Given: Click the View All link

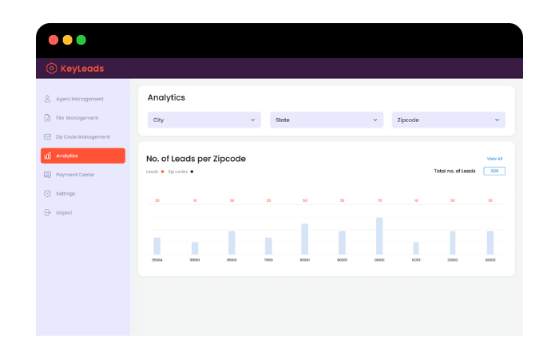Looking at the screenshot, I should point(495,159).
